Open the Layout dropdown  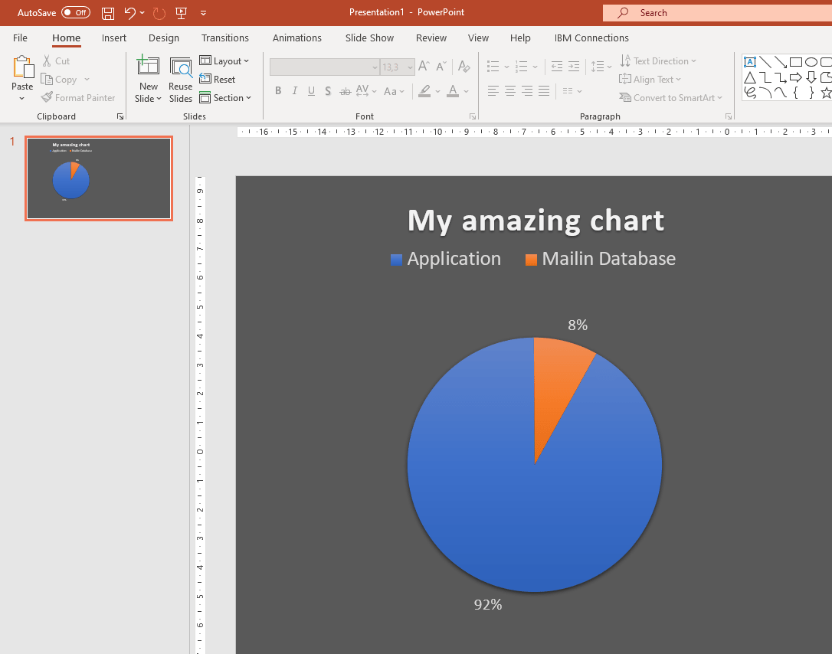(224, 61)
